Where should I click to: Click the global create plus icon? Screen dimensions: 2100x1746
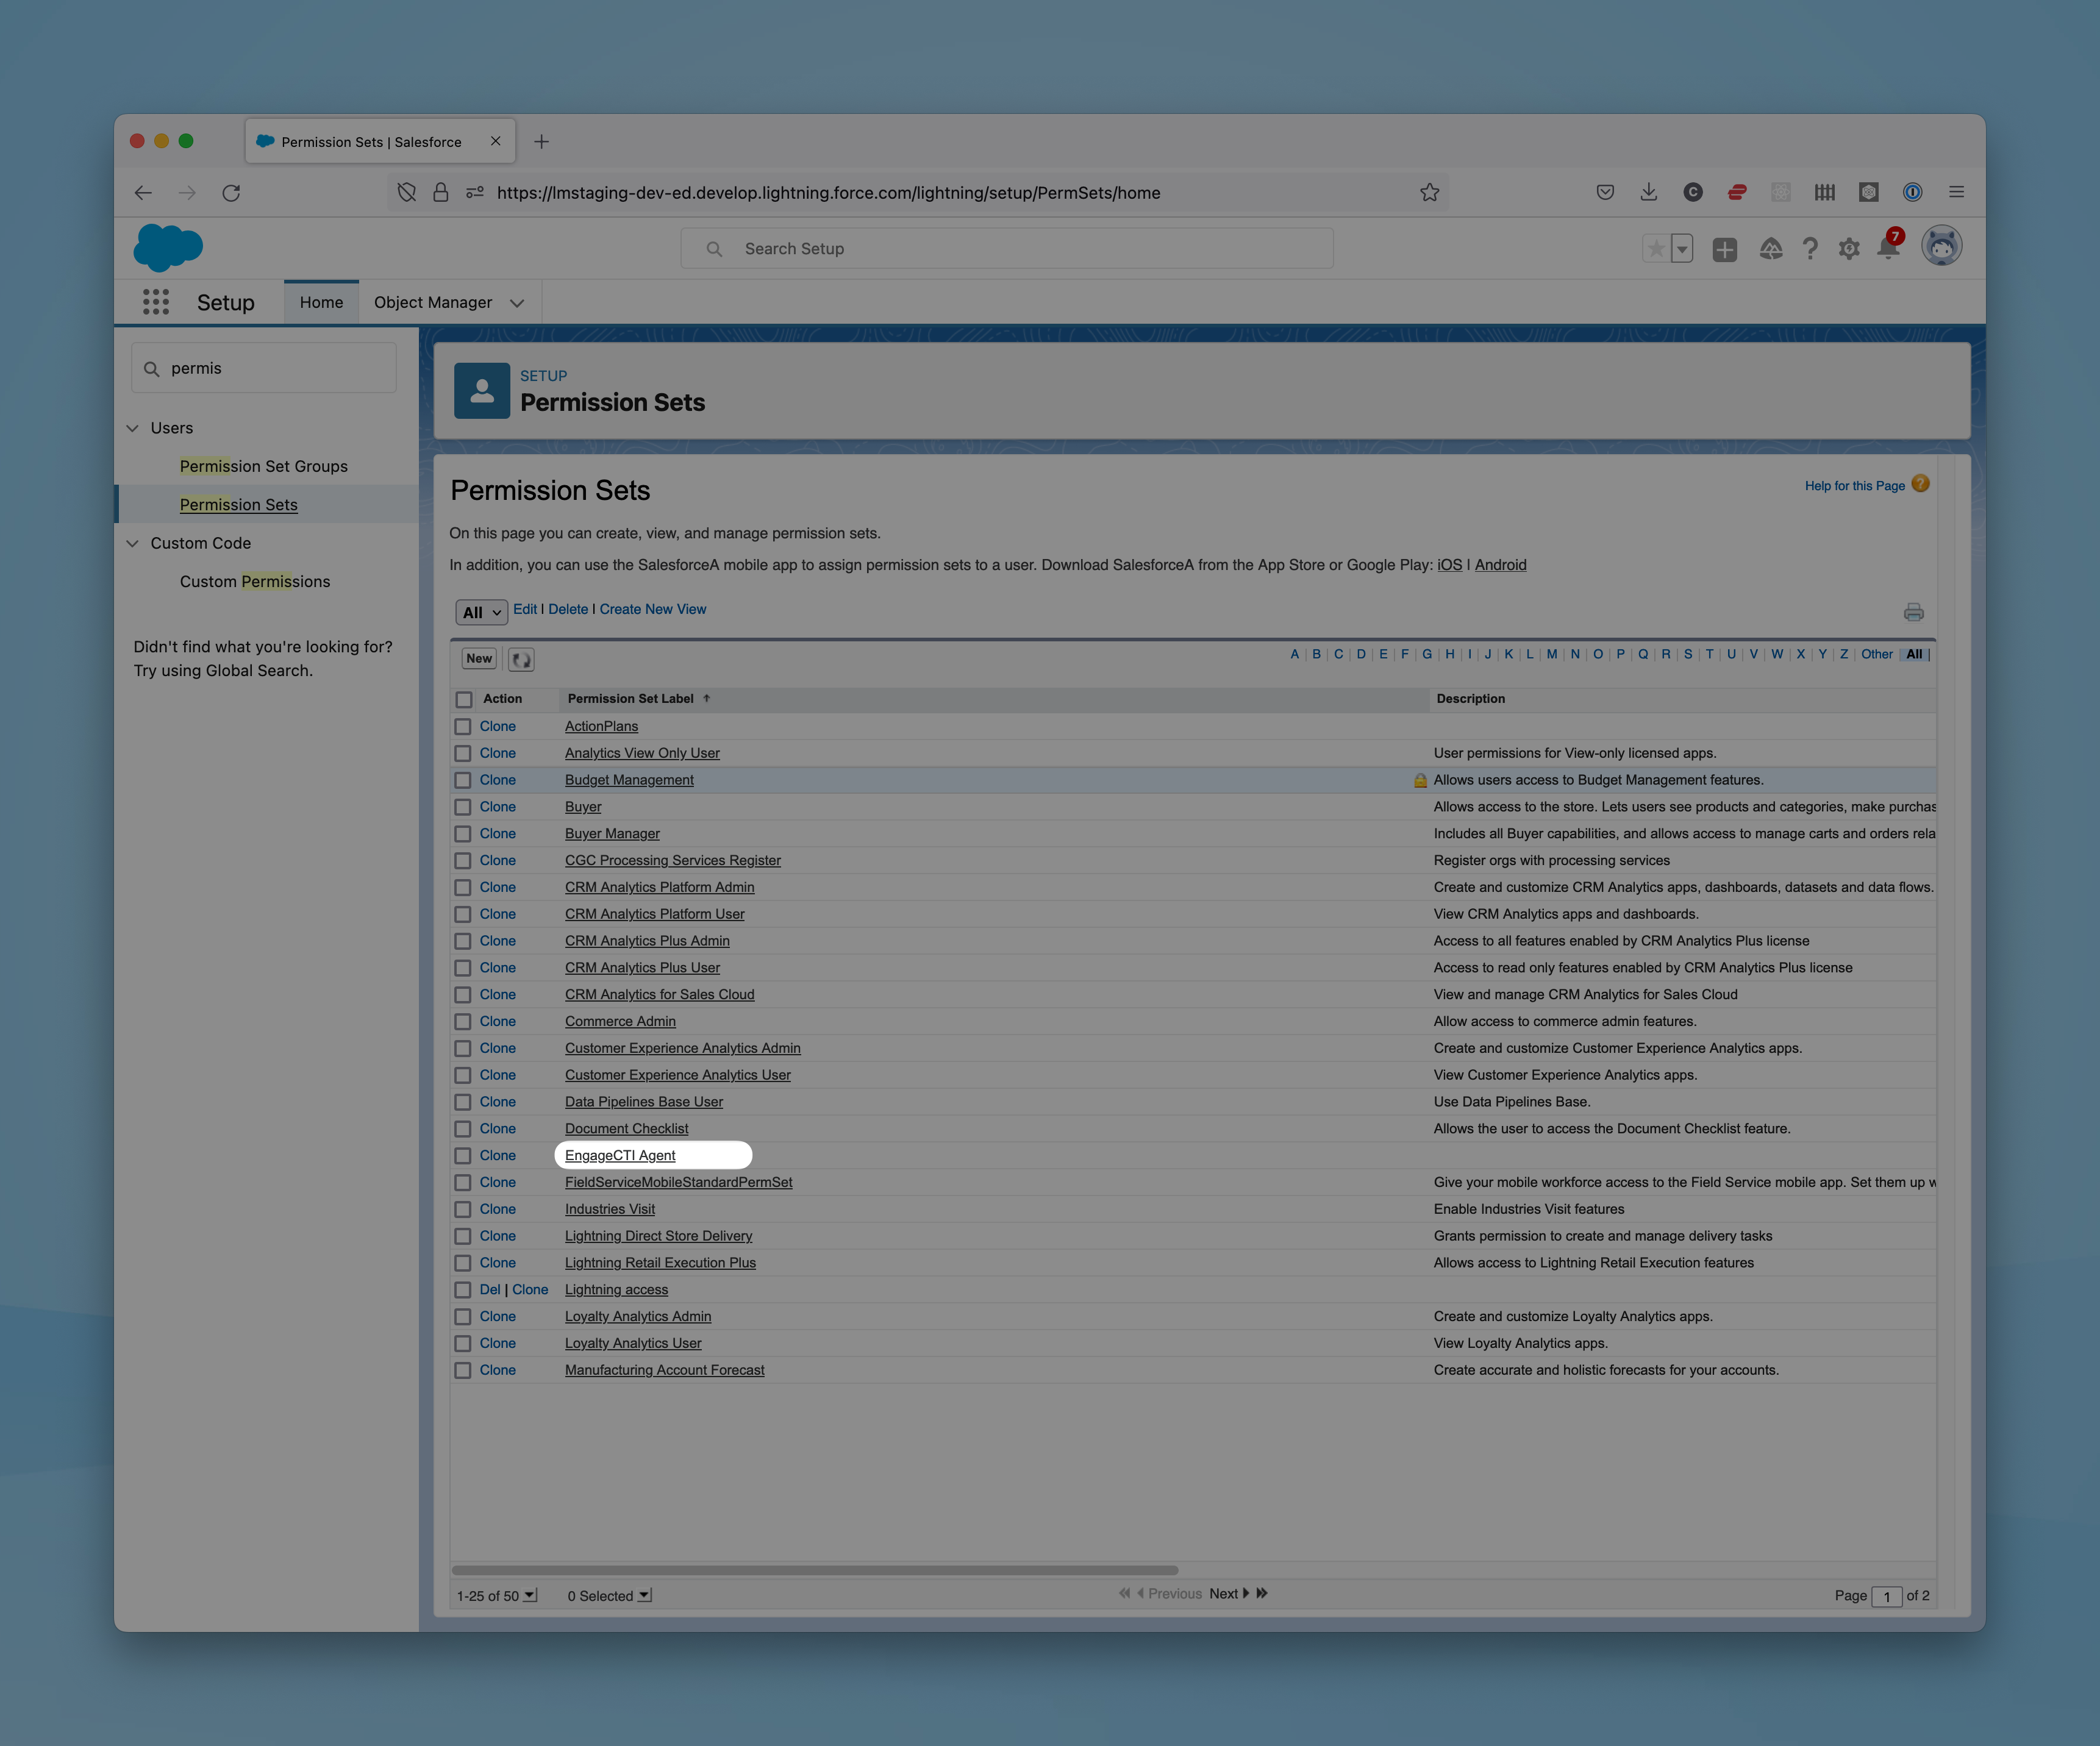(1724, 249)
